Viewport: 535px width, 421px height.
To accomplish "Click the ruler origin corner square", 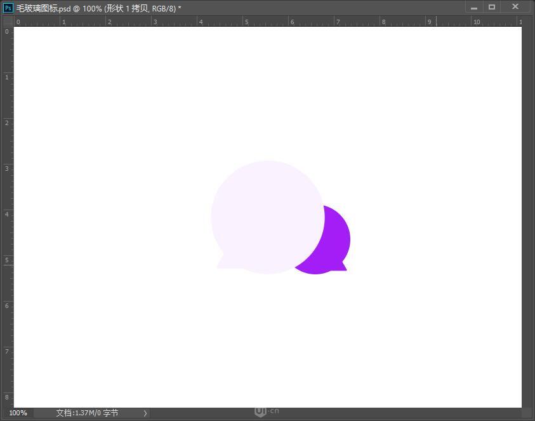I will pos(8,21).
